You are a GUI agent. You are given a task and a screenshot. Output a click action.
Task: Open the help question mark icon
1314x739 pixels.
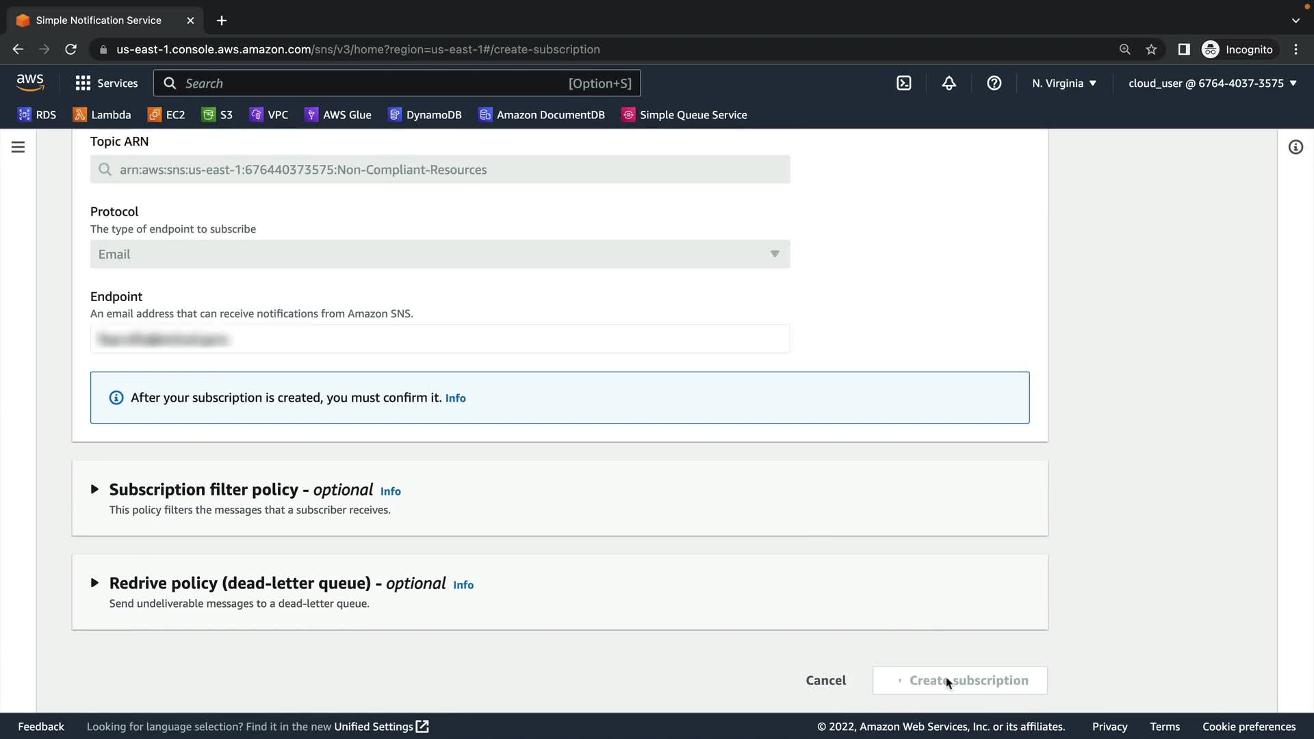[x=994, y=83]
